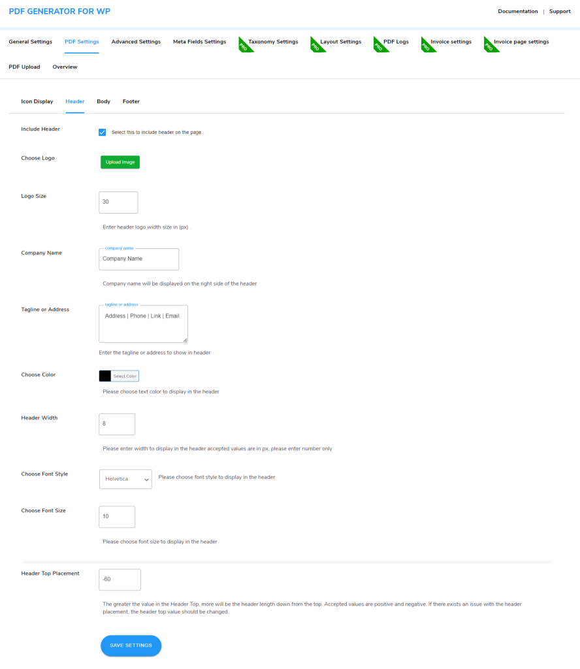Click the PRO badge on Invoice page settings
This screenshot has height=669, width=580.
(x=489, y=44)
